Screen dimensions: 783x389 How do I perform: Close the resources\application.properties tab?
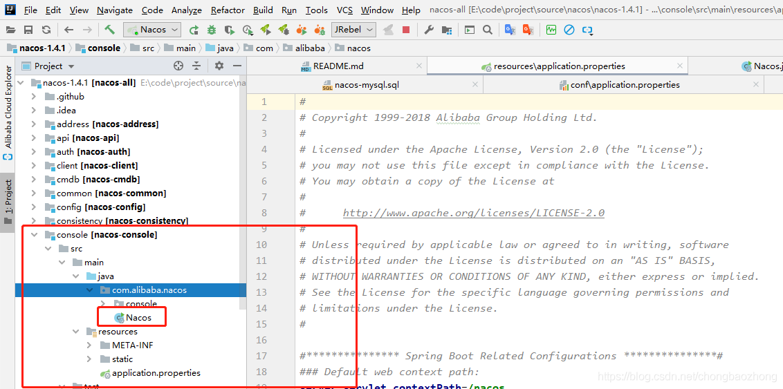click(x=679, y=66)
